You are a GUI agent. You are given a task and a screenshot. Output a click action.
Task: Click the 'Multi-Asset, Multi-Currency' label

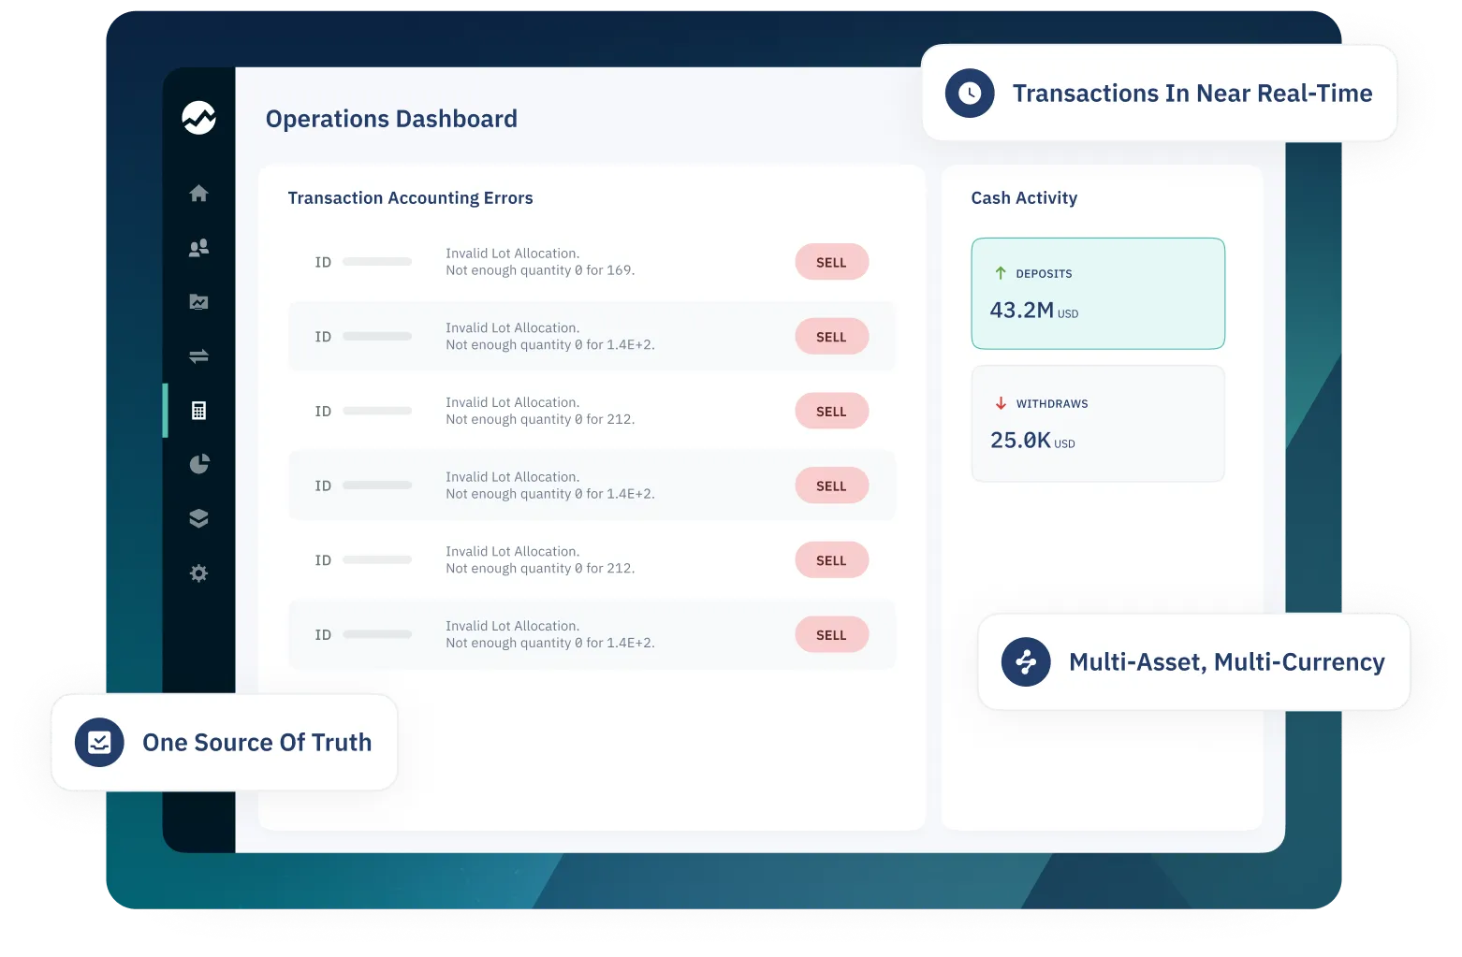point(1227,662)
